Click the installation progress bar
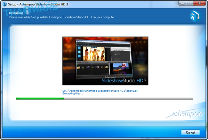208x140 pixels. tap(104, 98)
